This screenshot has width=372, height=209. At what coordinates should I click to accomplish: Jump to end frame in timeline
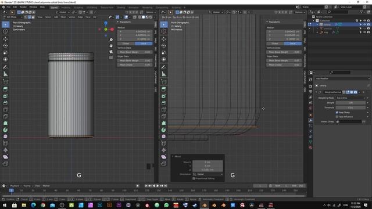point(165,186)
